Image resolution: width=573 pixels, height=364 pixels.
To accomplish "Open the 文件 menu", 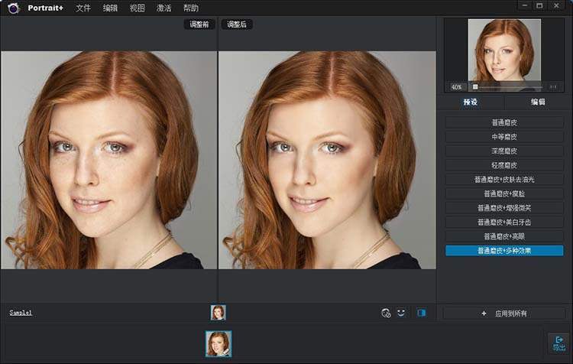I will [x=83, y=8].
